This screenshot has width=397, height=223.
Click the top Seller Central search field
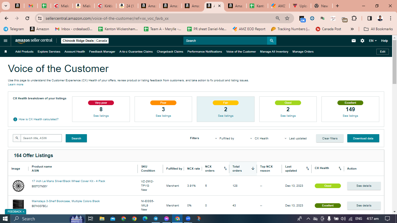tap(225, 41)
